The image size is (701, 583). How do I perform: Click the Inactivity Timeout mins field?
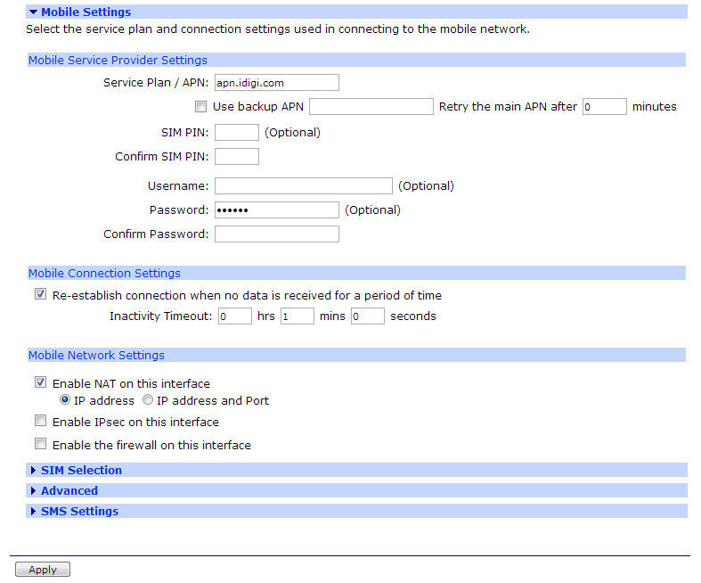(x=297, y=316)
